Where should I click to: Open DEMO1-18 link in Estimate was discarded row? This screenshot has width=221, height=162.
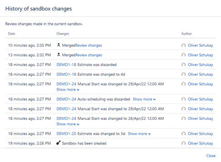pyautogui.click(x=66, y=65)
